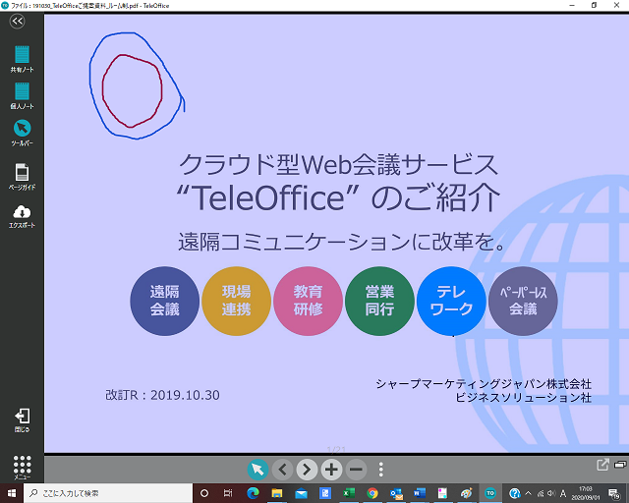Open the 共有ノート shared note
This screenshot has width=629, height=503.
click(22, 59)
